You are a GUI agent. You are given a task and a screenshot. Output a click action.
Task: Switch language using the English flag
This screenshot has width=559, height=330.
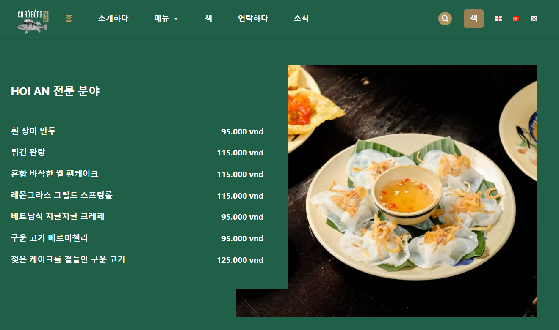(x=498, y=19)
